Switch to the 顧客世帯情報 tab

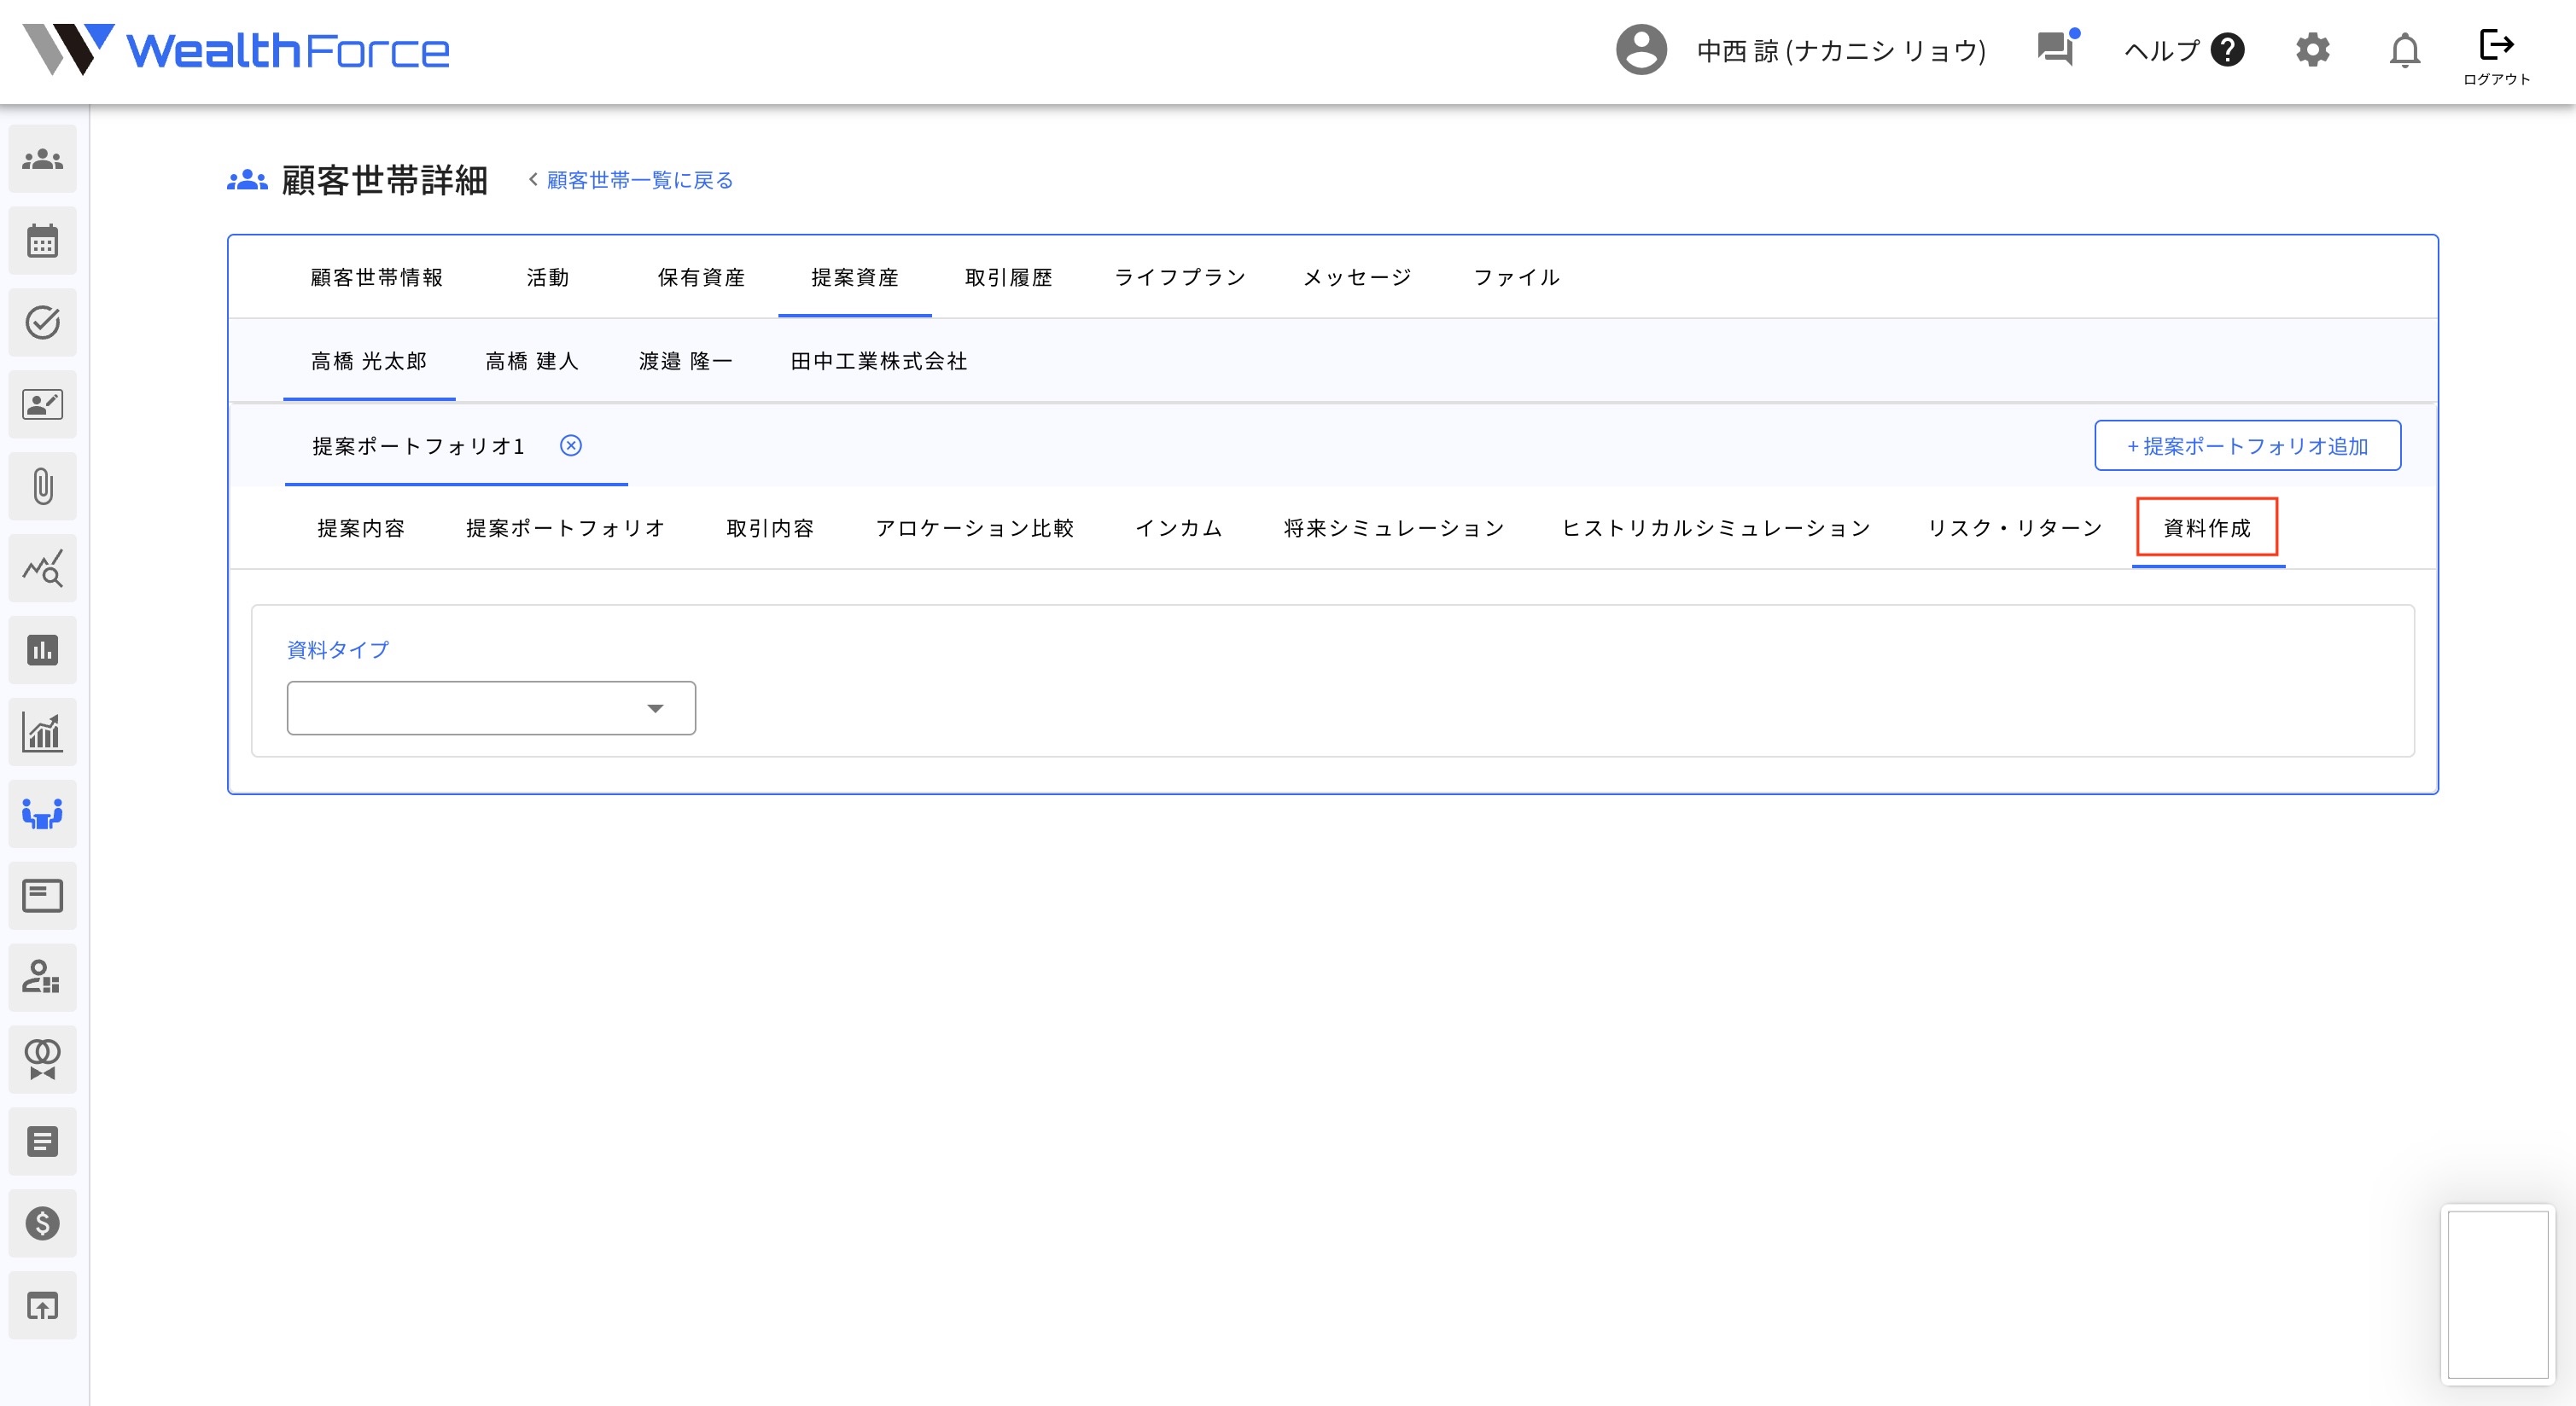click(x=377, y=278)
